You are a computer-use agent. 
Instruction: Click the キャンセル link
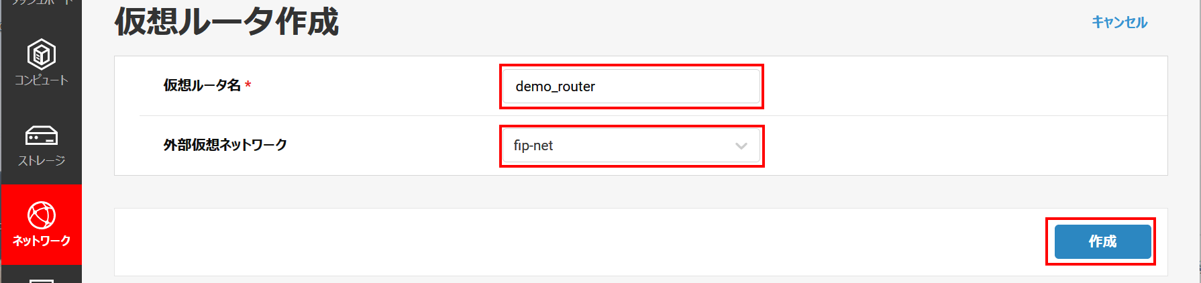pos(1119,22)
